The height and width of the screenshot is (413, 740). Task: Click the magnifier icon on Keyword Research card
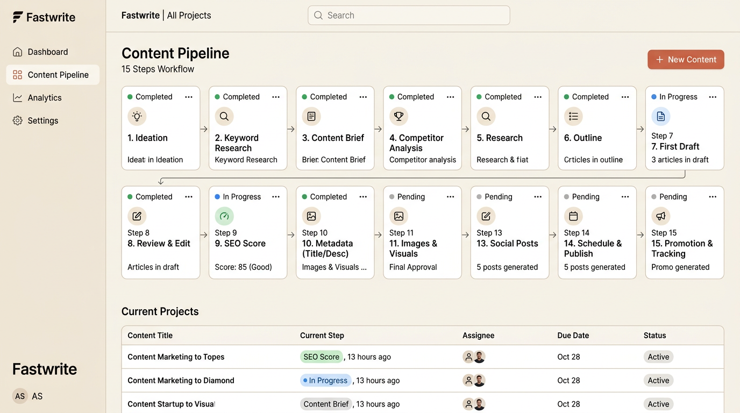(224, 116)
